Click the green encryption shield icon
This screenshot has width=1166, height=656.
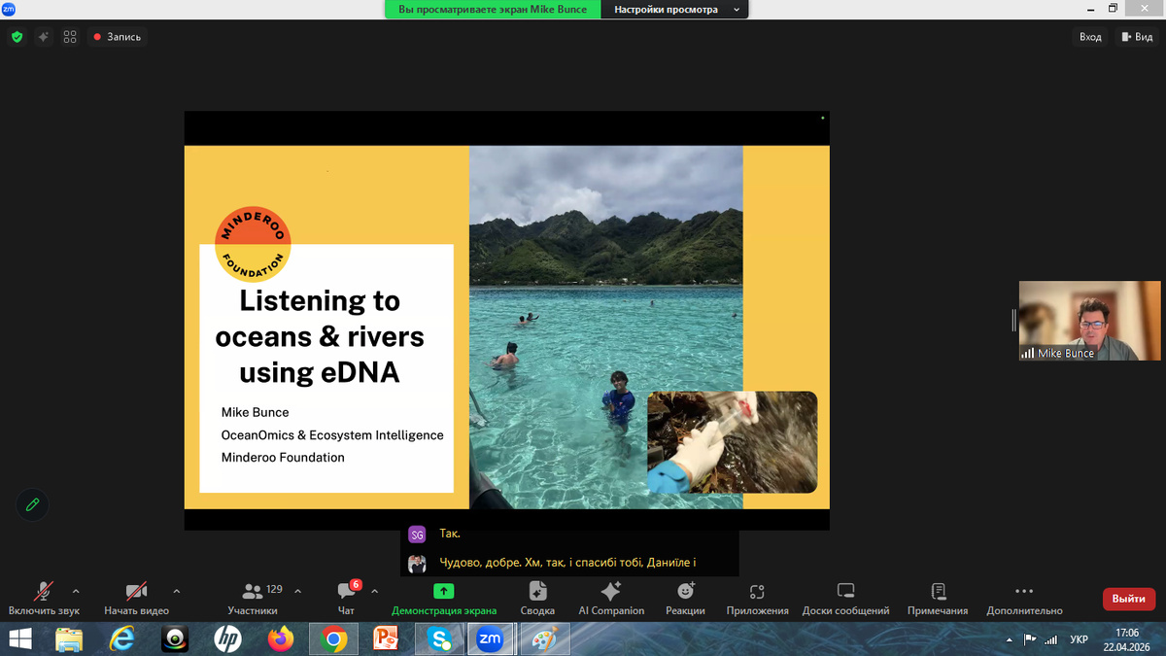(x=17, y=37)
